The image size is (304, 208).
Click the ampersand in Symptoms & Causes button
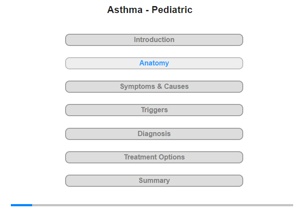pyautogui.click(x=159, y=87)
